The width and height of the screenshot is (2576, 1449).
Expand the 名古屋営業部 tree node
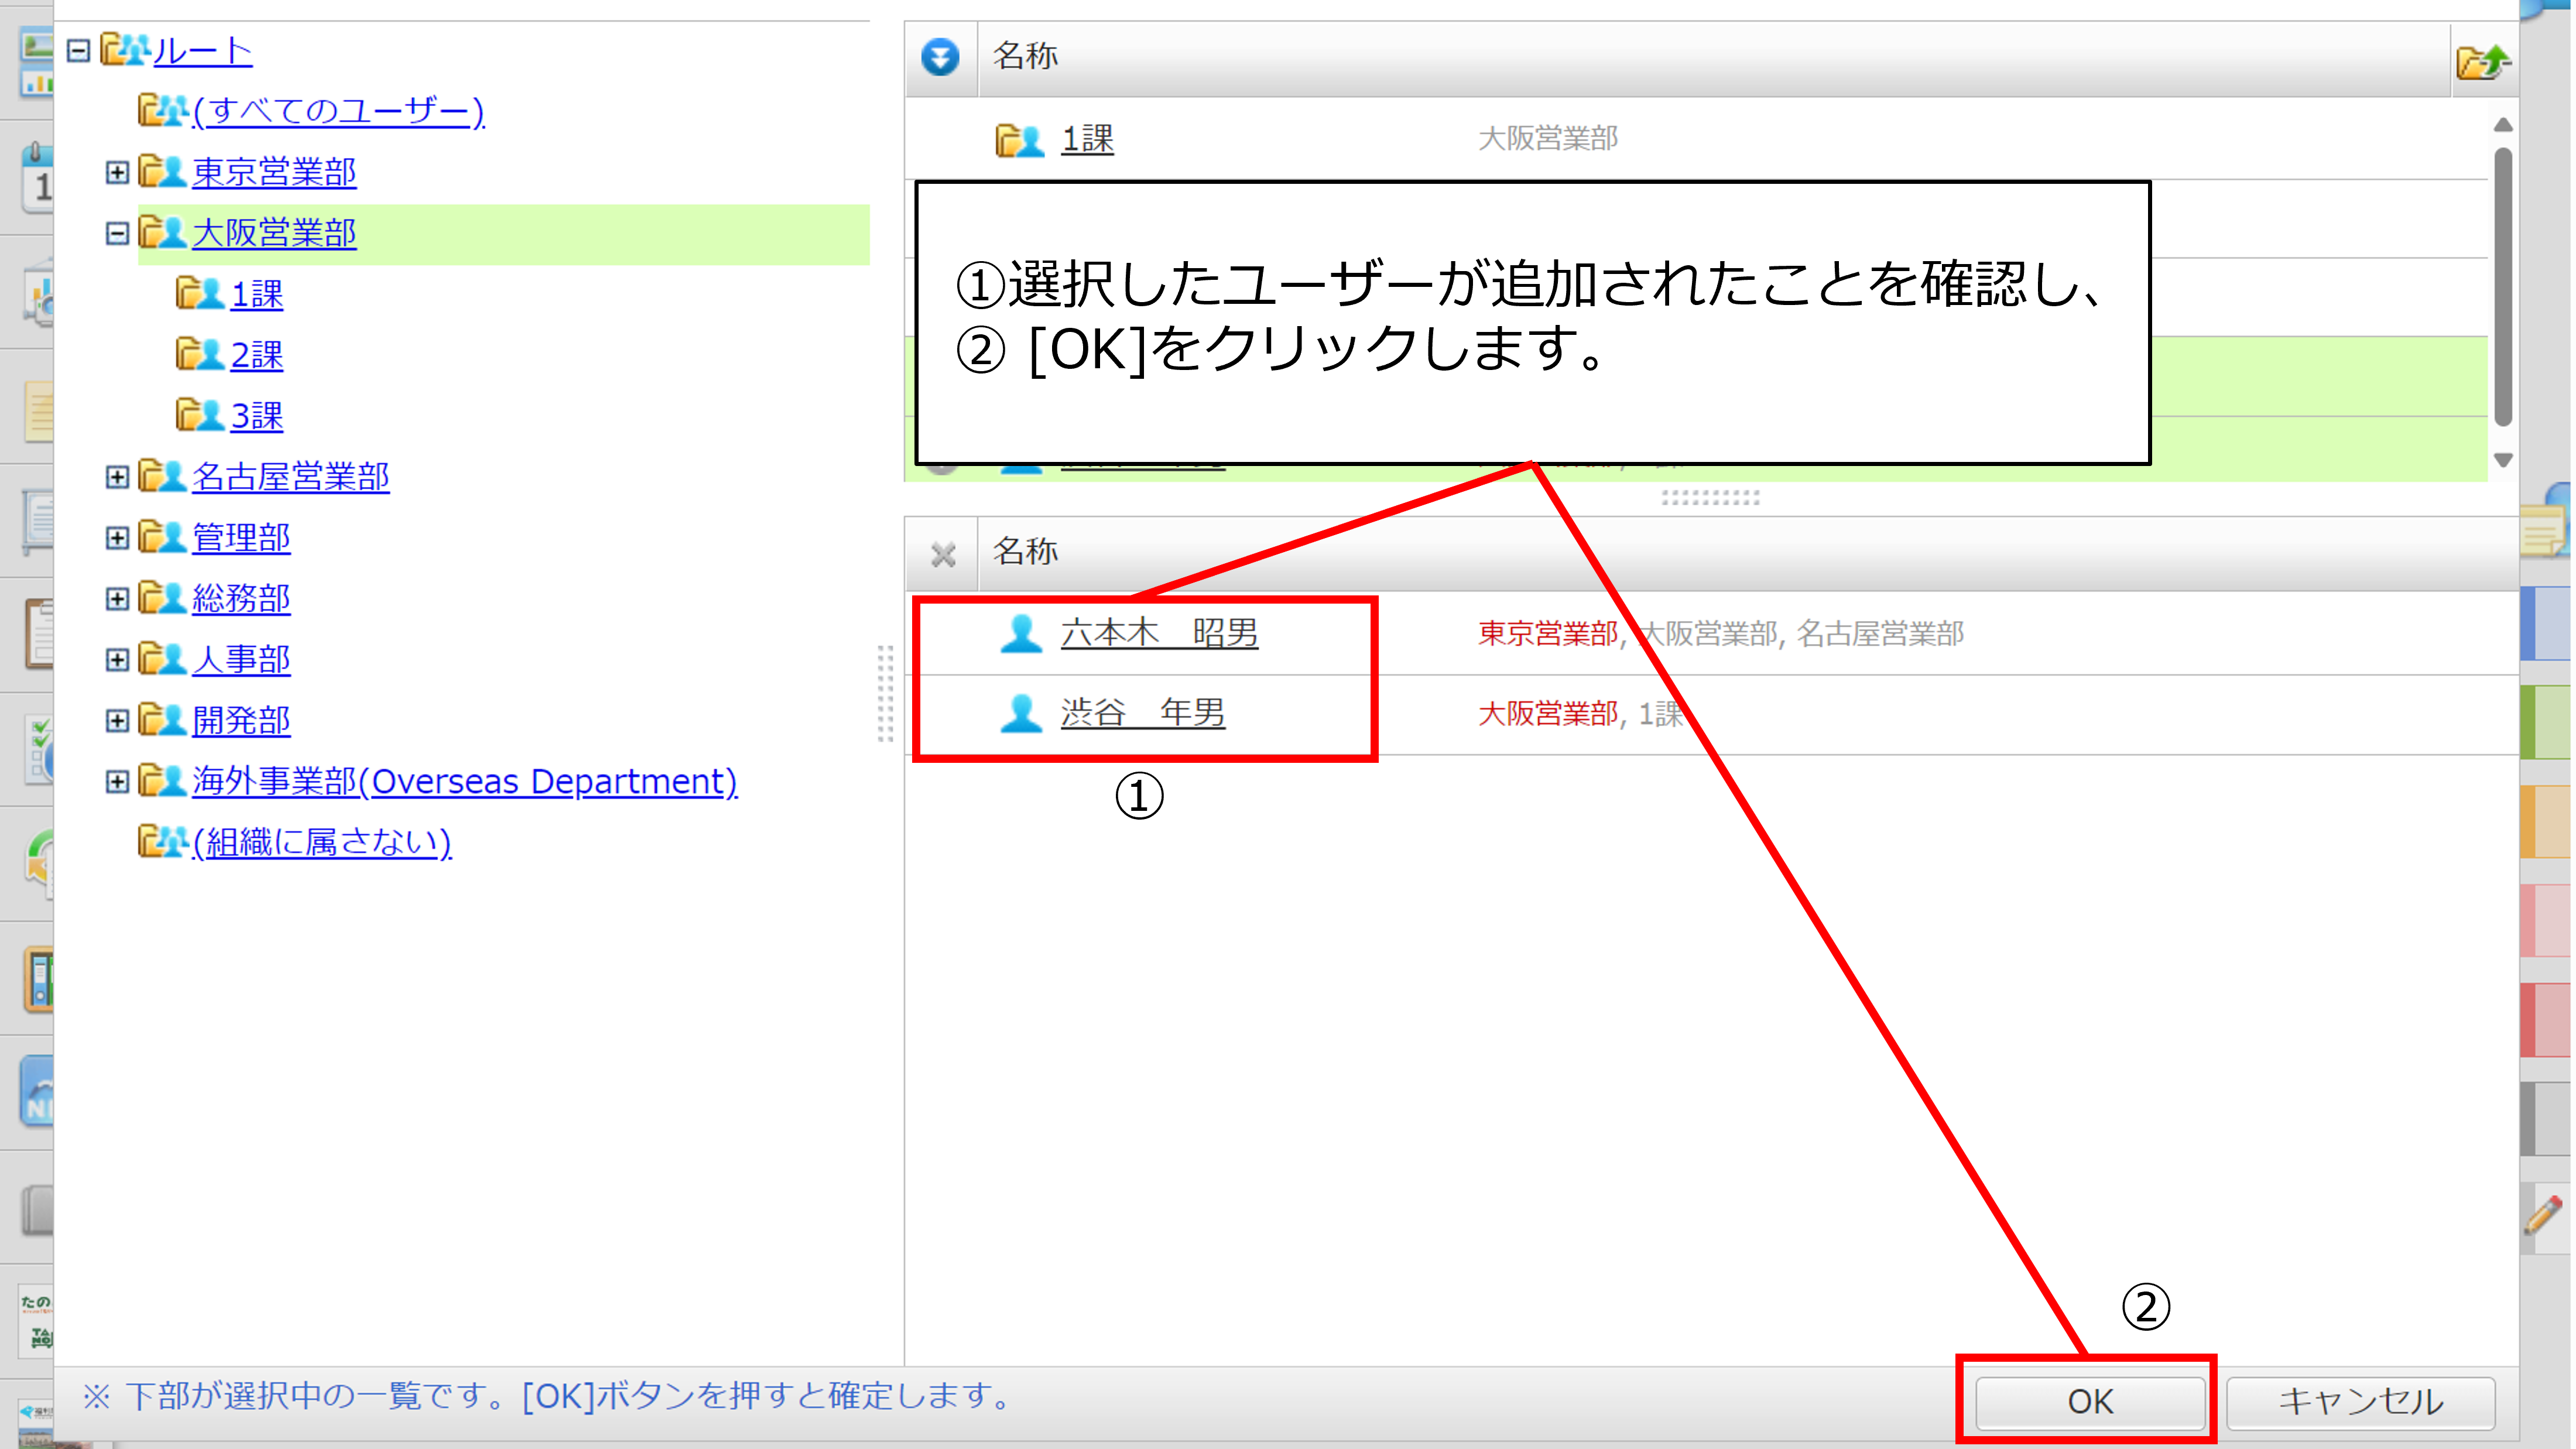tap(117, 477)
